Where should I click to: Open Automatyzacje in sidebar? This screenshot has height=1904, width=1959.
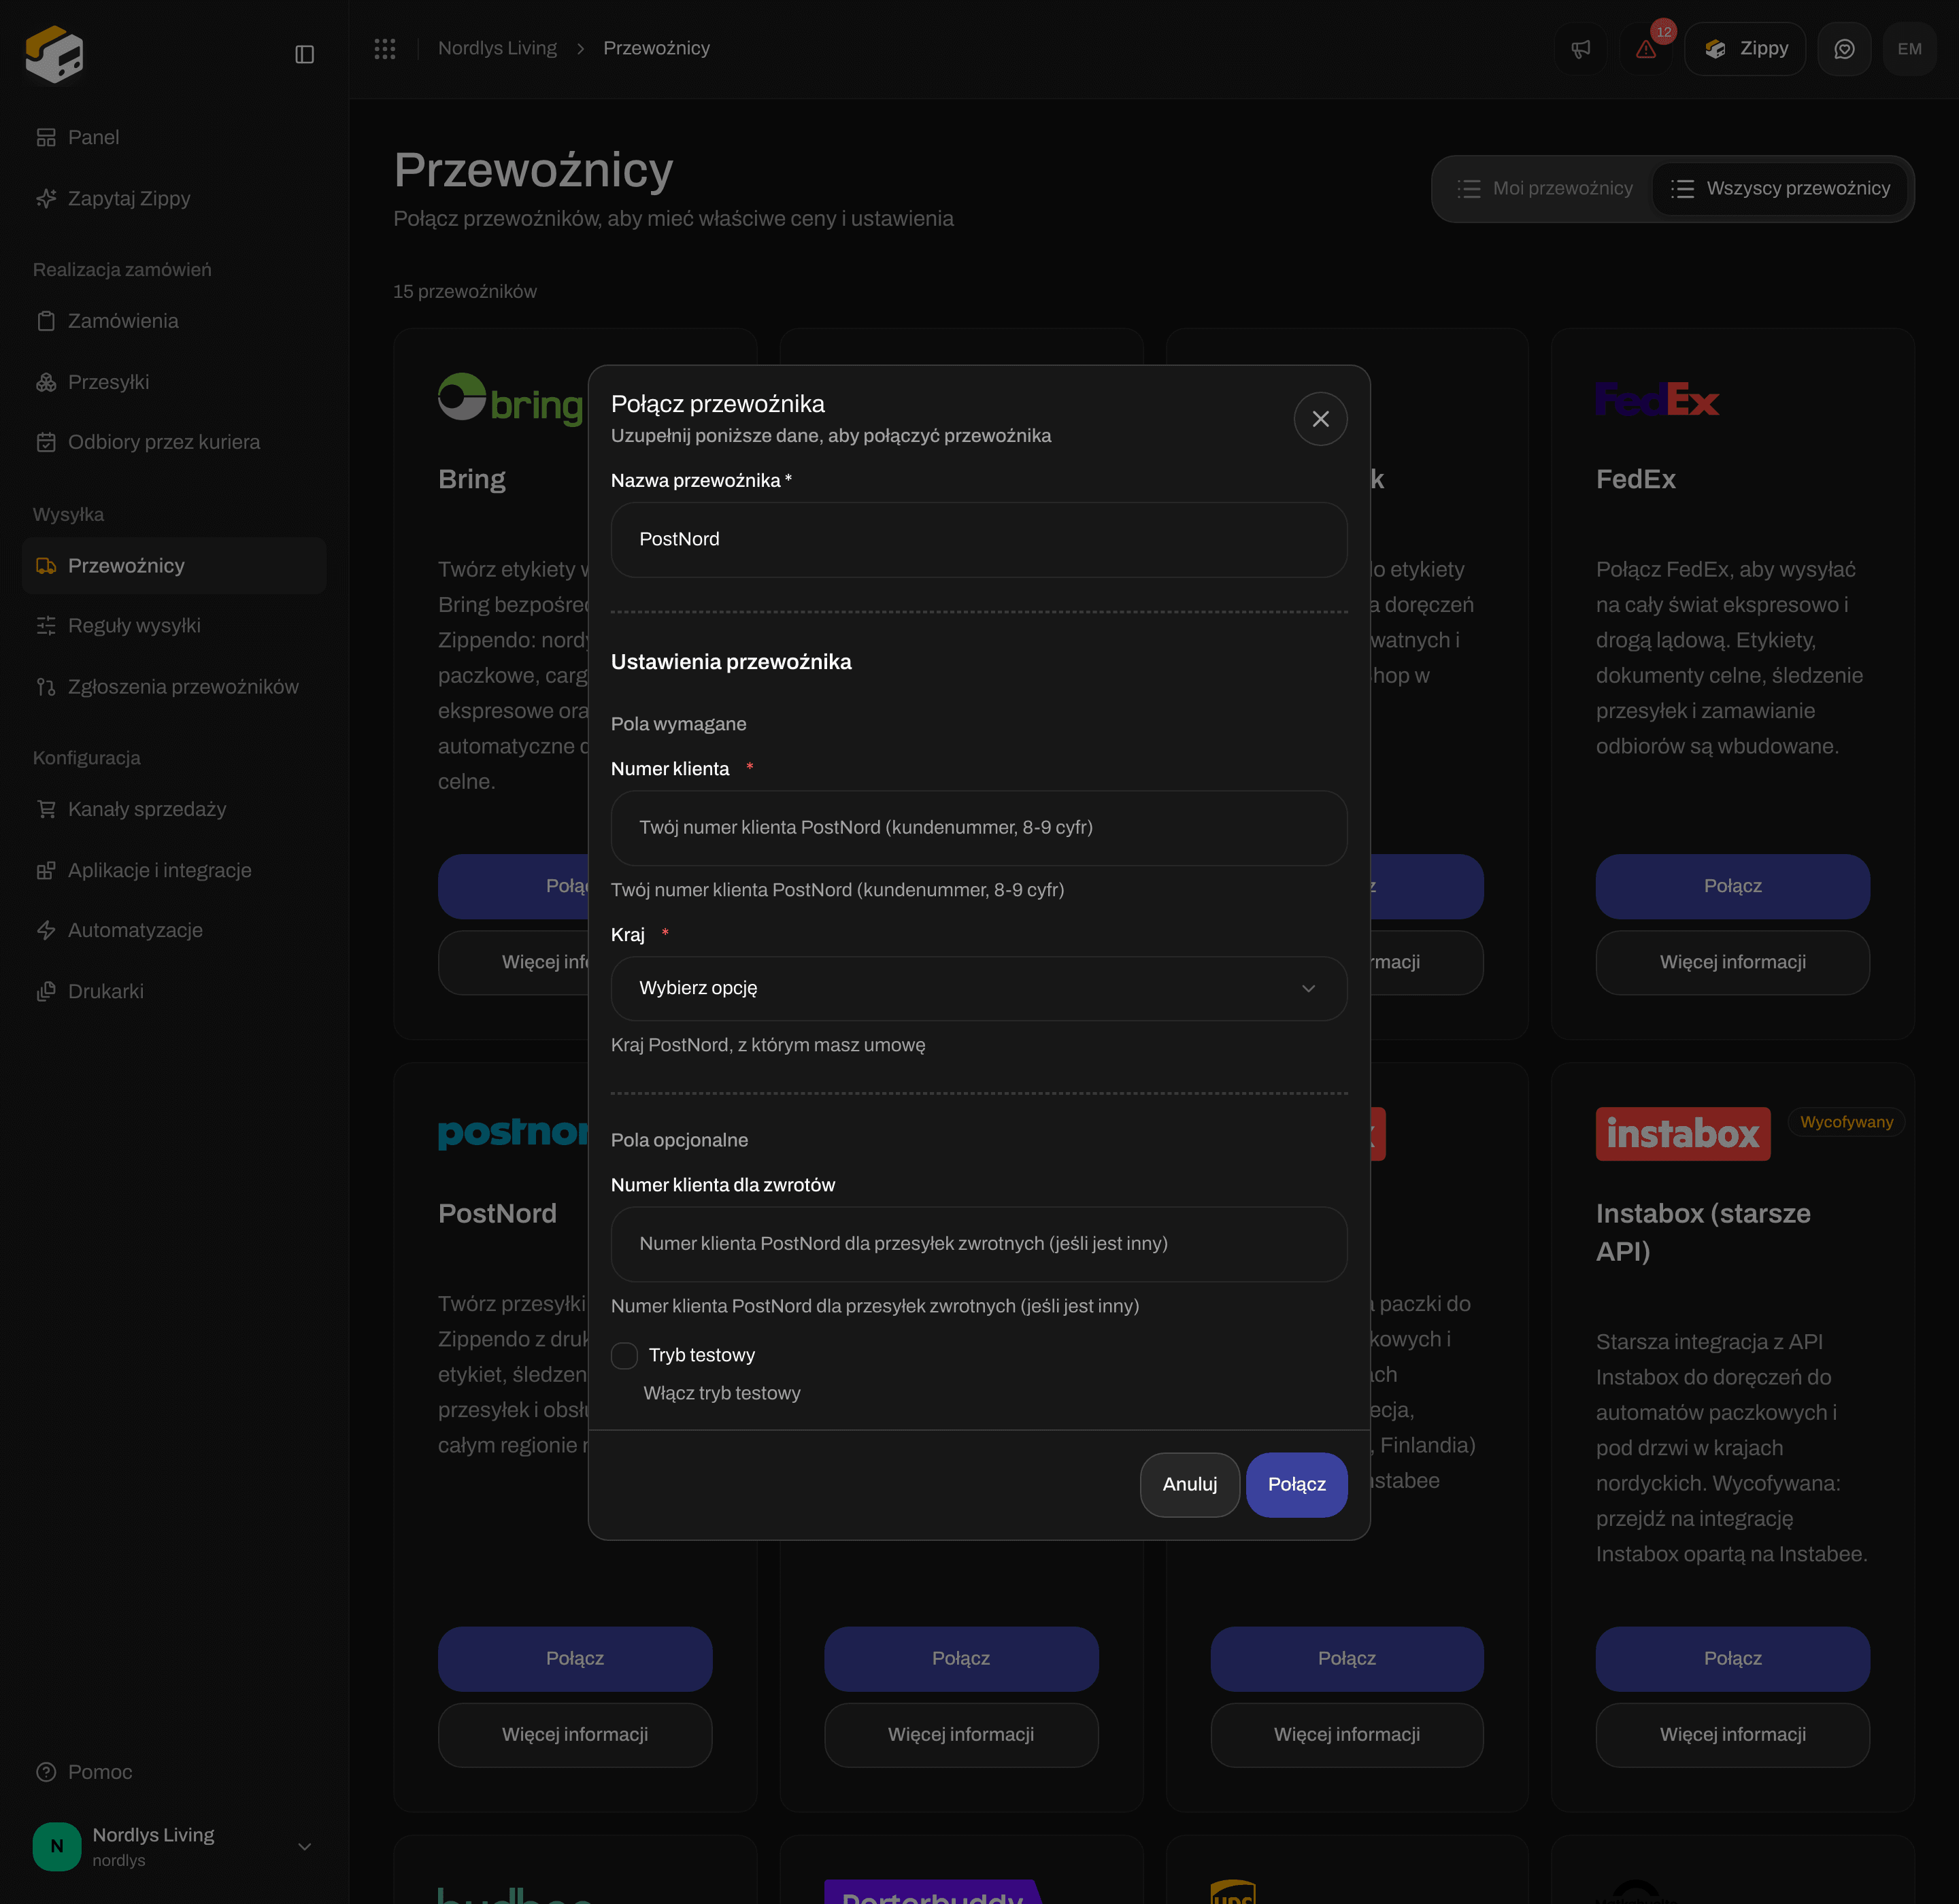coord(174,930)
